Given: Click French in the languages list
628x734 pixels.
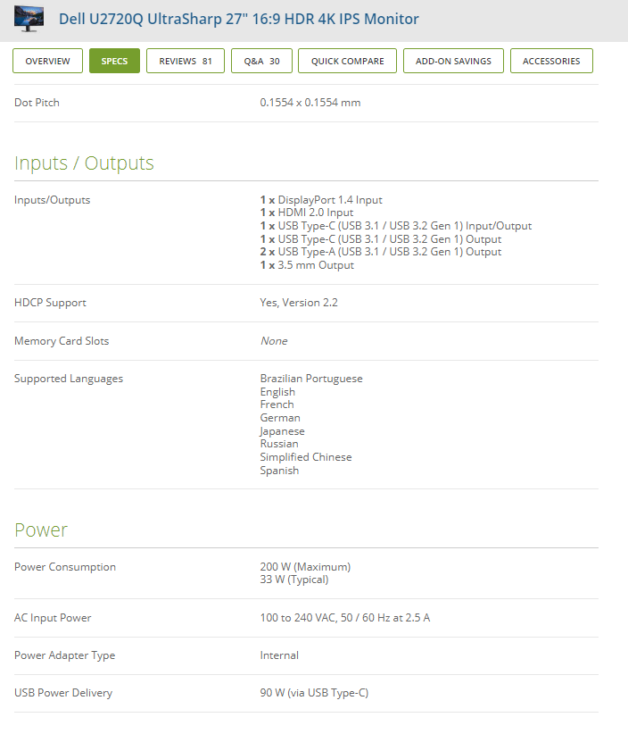Looking at the screenshot, I should coord(277,405).
